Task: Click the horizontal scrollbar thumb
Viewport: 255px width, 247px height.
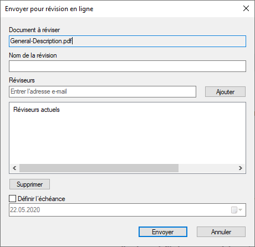Action: (x=99, y=168)
